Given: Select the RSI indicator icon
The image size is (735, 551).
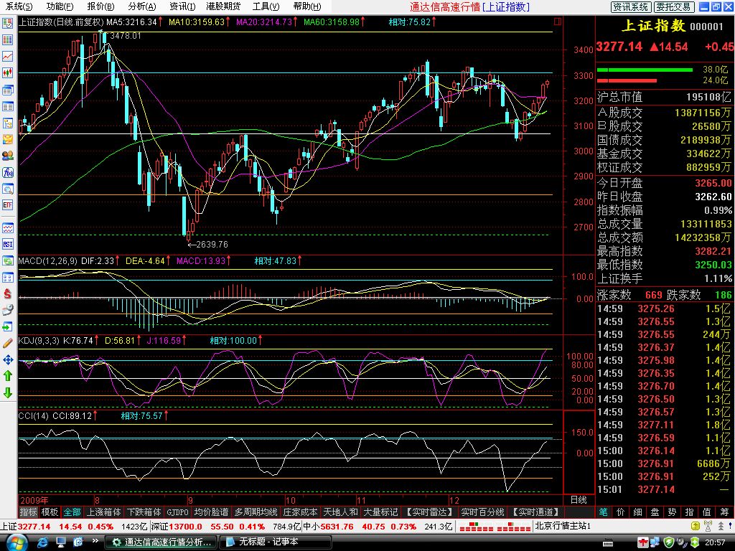Looking at the screenshot, I should pyautogui.click(x=8, y=244).
